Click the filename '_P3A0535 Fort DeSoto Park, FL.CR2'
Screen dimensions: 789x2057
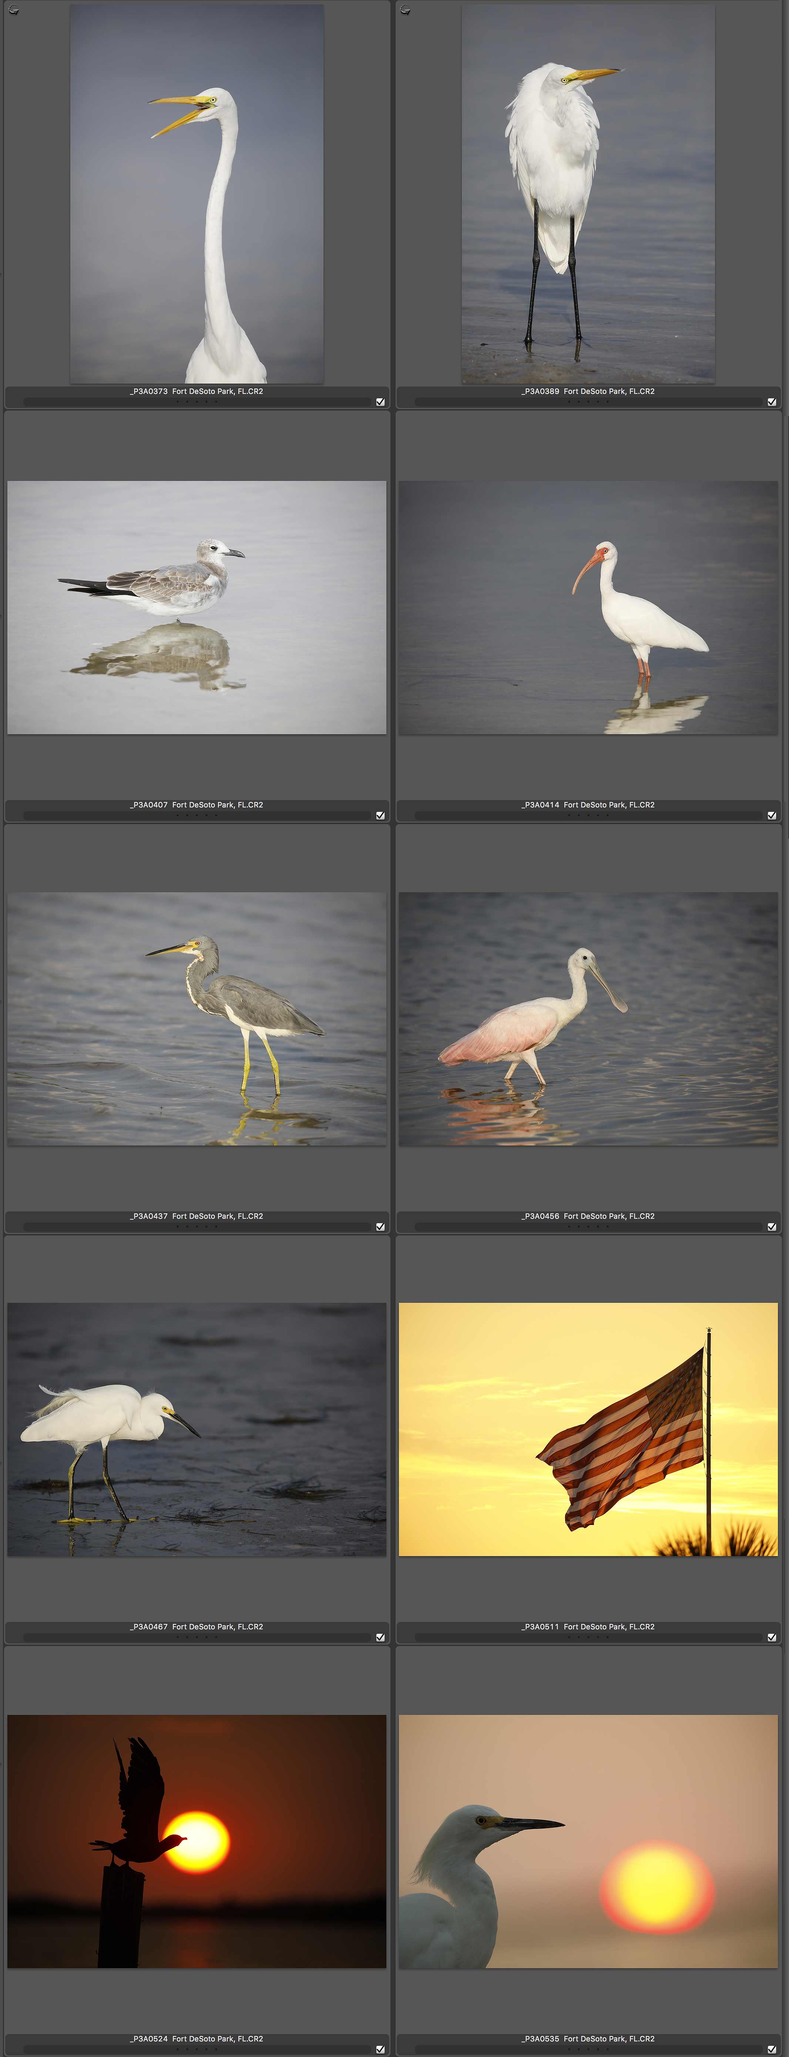point(588,2038)
